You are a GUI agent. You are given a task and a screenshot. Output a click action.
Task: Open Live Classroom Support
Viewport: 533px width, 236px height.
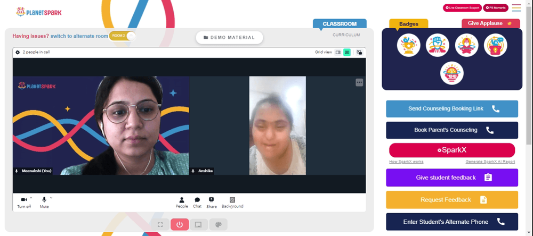(462, 7)
